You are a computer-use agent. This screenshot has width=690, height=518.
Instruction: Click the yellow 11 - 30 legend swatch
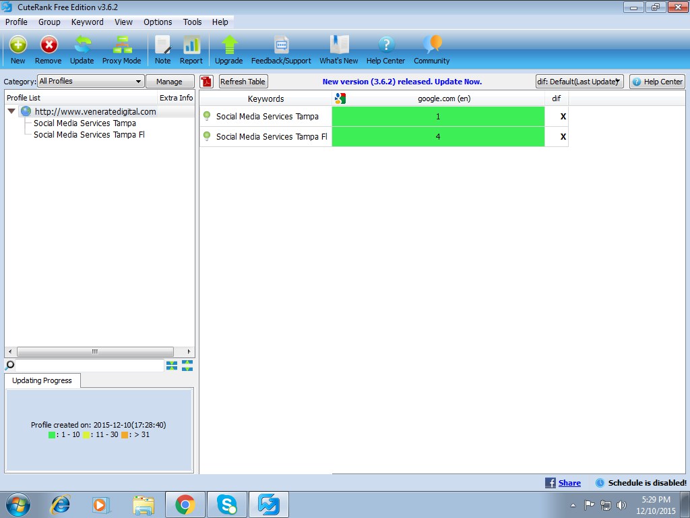tap(86, 435)
